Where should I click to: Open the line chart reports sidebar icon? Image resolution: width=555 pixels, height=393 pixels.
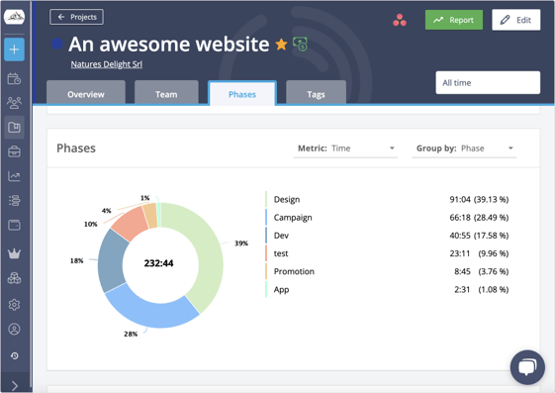14,176
